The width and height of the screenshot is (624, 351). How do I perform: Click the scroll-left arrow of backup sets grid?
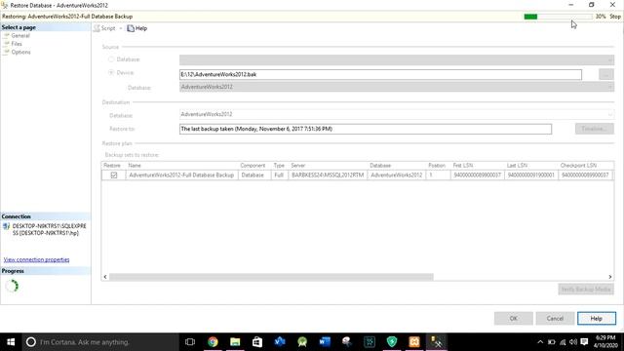point(105,277)
